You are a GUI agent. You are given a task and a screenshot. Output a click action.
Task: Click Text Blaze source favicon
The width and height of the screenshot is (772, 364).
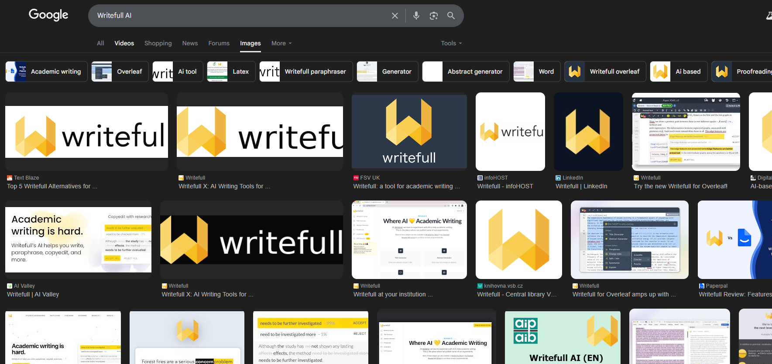[10, 178]
